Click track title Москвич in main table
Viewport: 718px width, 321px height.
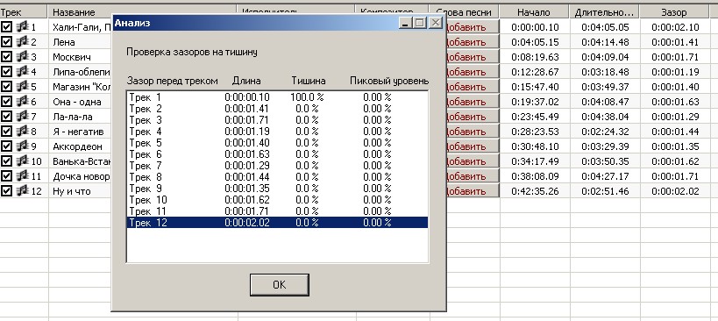pyautogui.click(x=71, y=57)
